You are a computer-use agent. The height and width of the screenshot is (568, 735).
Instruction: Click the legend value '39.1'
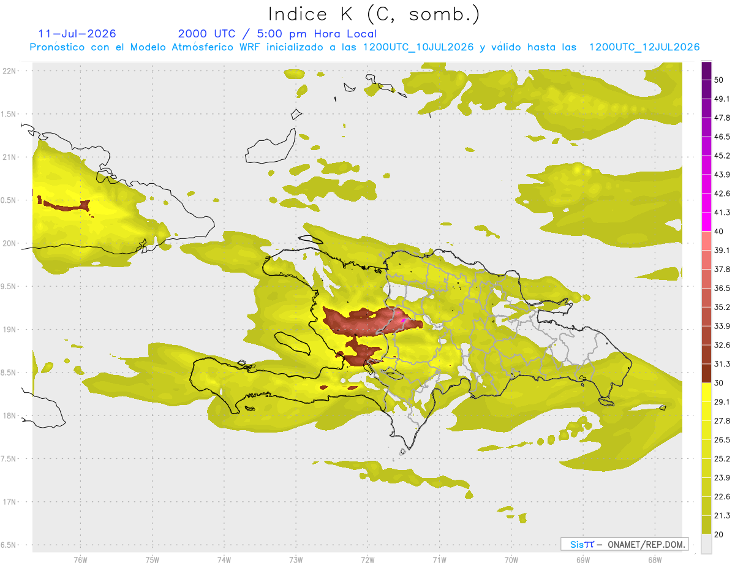coord(723,250)
